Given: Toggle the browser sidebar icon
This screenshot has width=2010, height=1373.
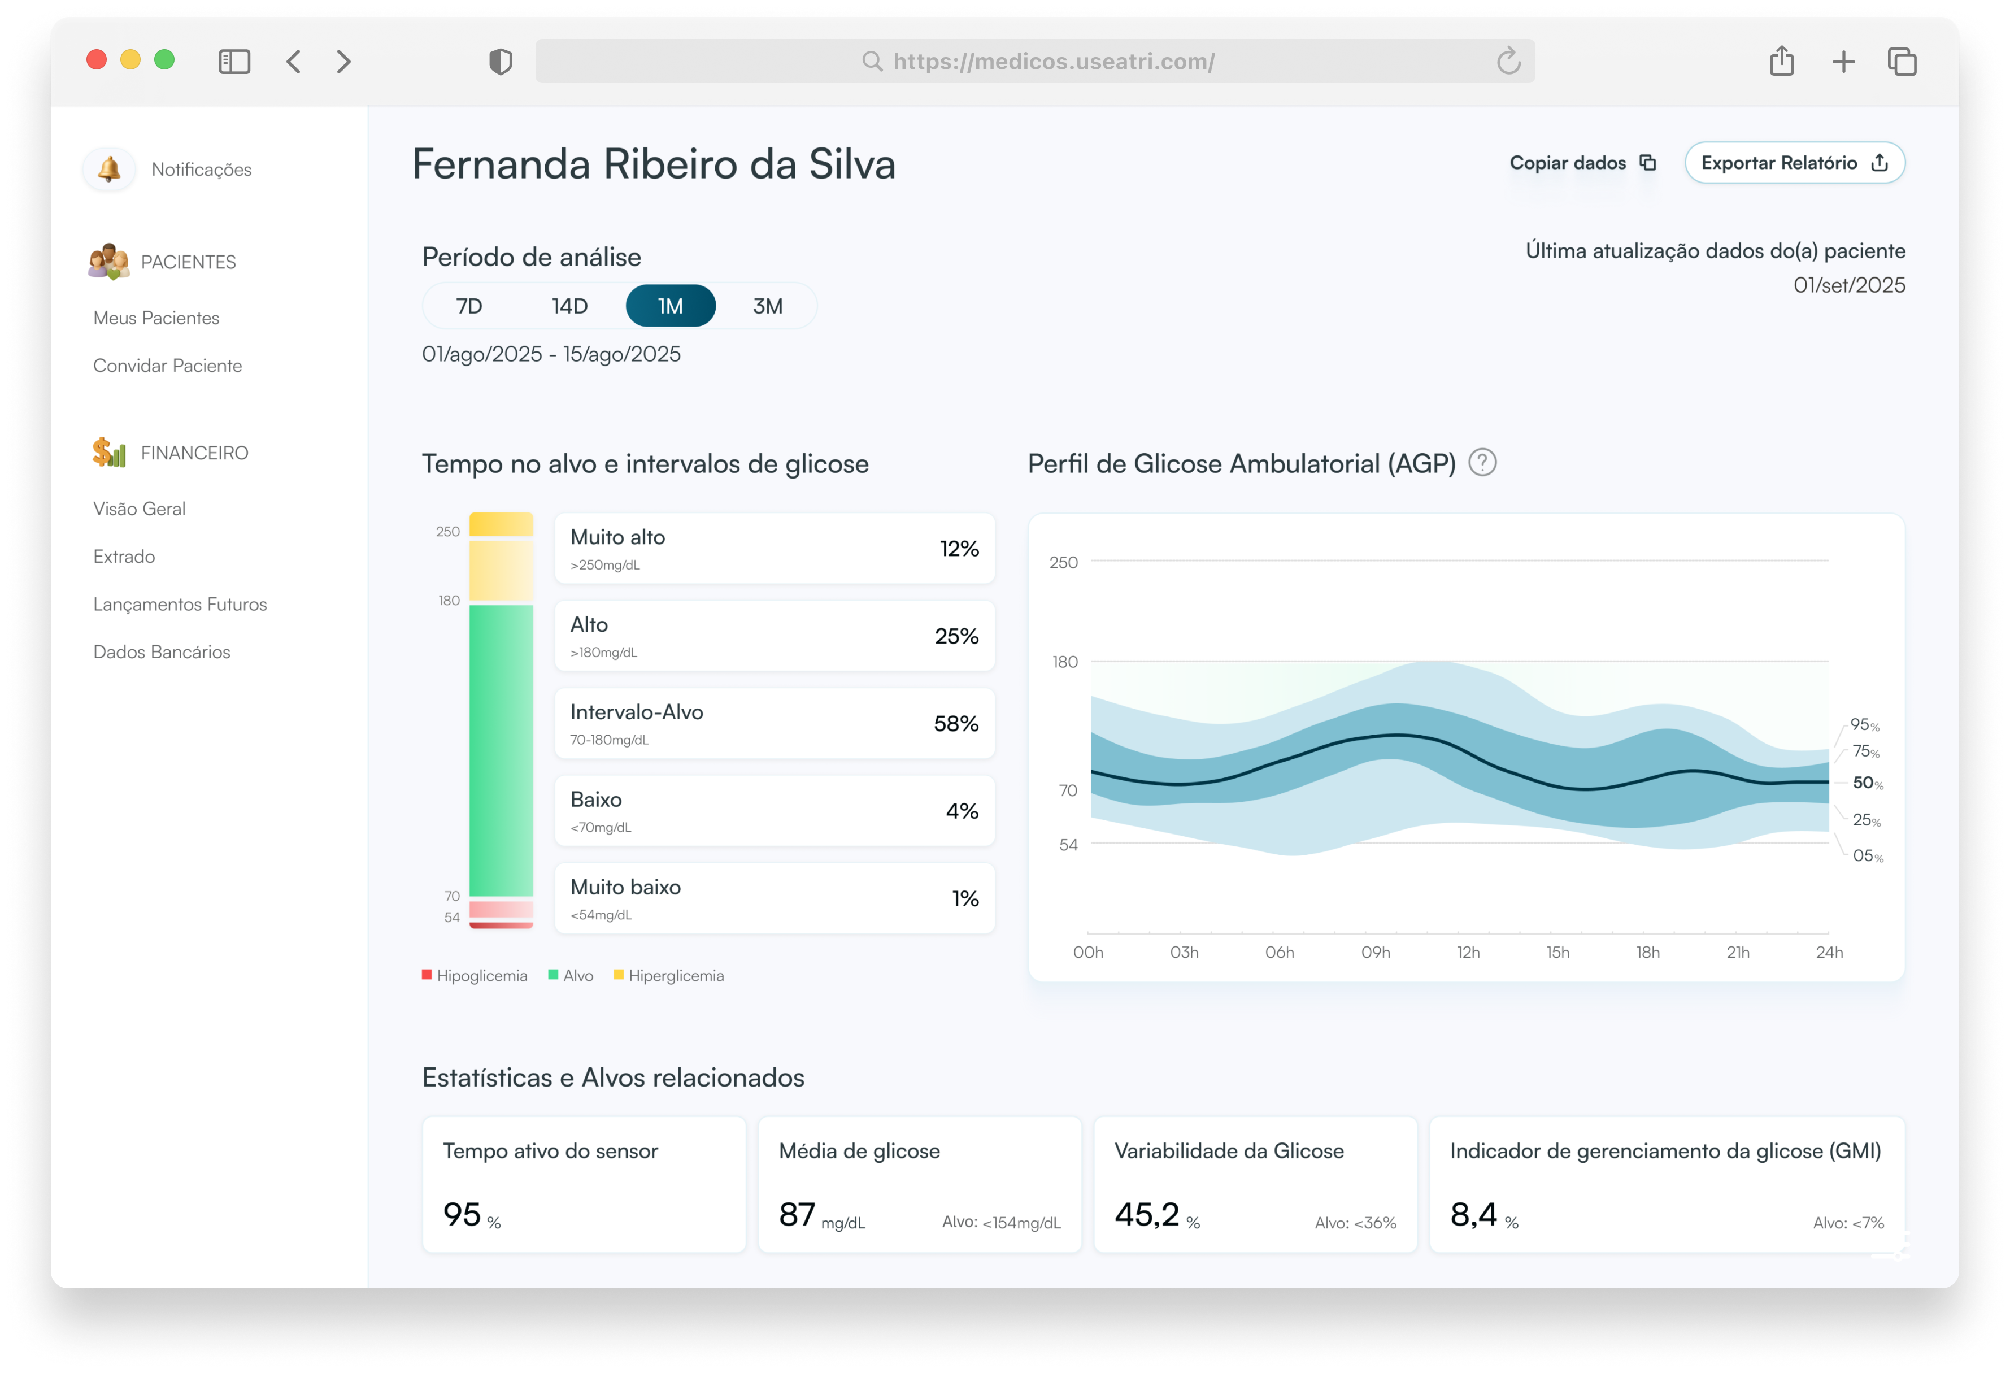Looking at the screenshot, I should (x=234, y=62).
